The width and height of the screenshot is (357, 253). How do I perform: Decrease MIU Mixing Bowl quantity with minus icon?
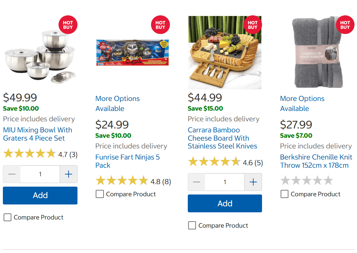12,174
